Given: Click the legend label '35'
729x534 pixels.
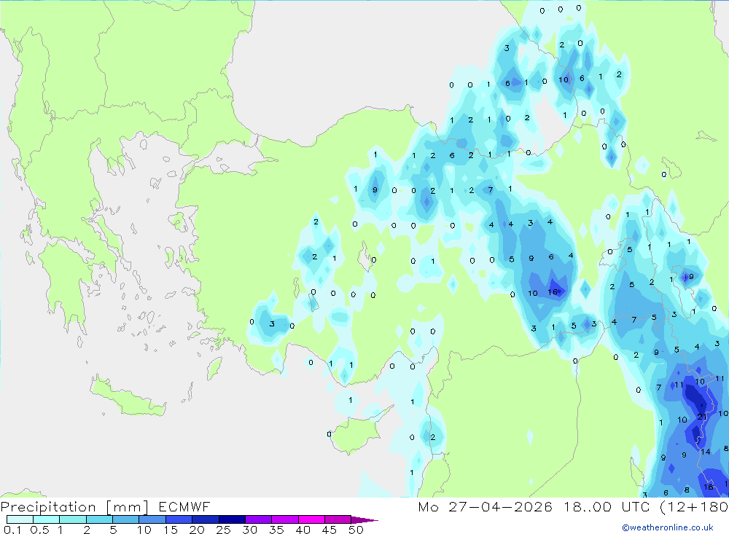Looking at the screenshot, I should (x=276, y=530).
